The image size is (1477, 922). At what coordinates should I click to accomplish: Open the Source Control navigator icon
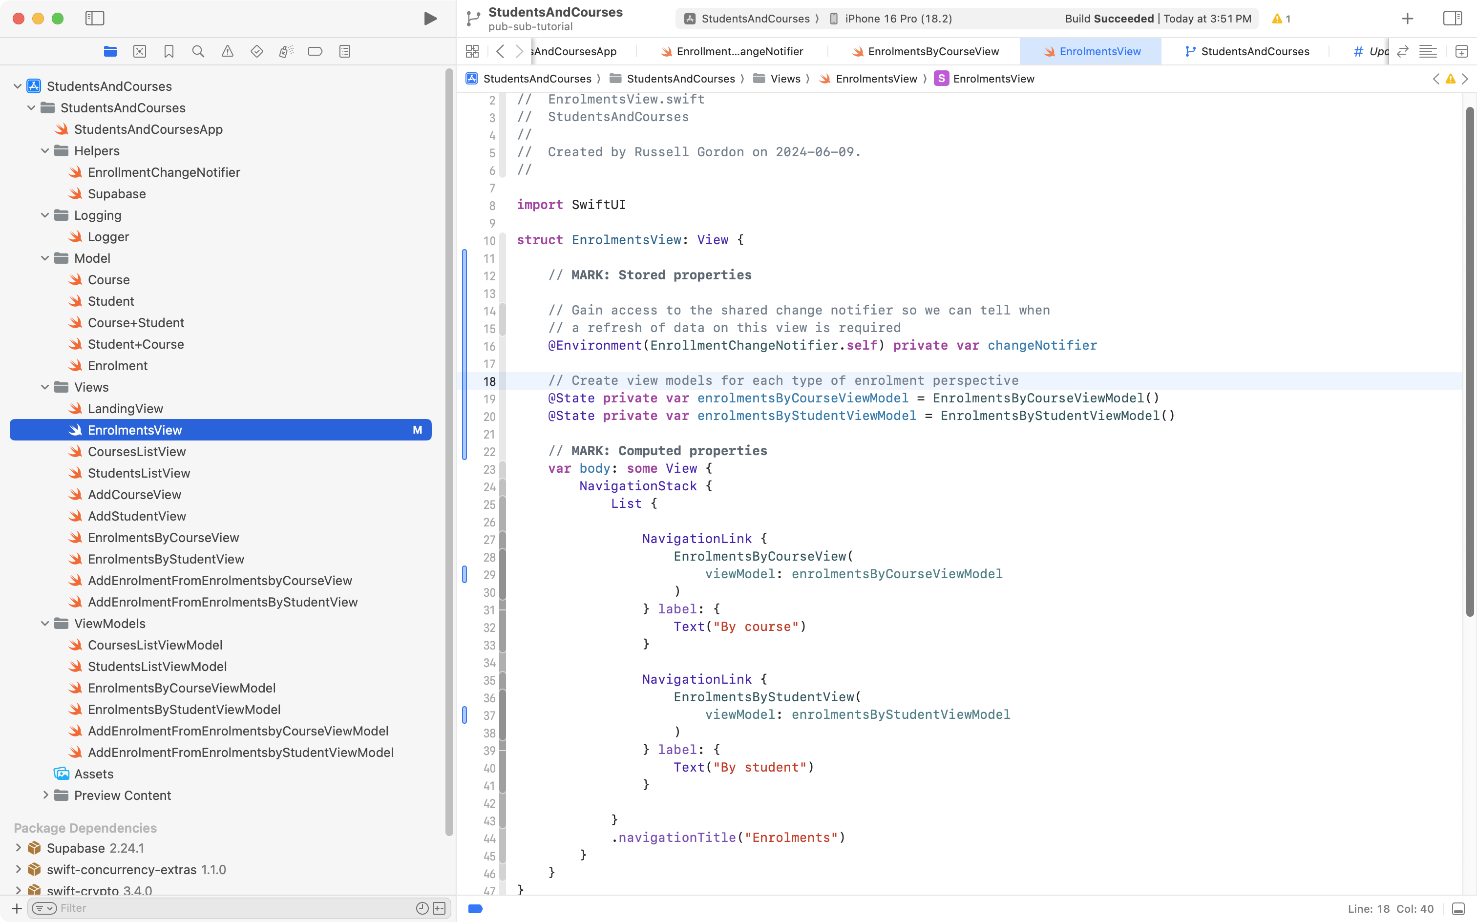click(x=140, y=51)
